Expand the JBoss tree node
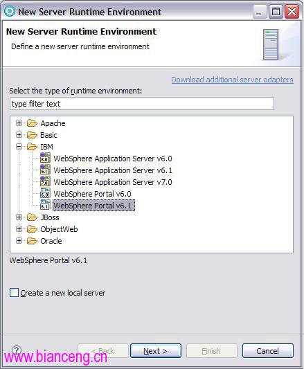The width and height of the screenshot is (304, 369). click(19, 217)
